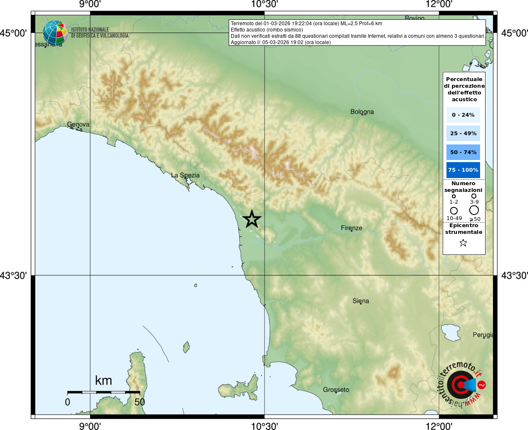This screenshot has width=528, height=430.
Task: Click the 'Terremoto del 01-03-2026' header line
Action: pyautogui.click(x=306, y=24)
